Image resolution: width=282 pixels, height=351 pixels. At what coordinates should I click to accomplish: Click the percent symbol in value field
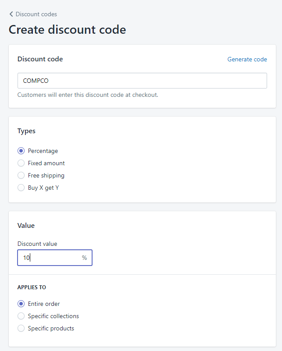coord(84,258)
